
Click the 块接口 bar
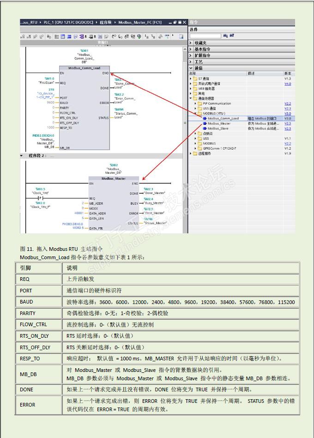tap(103, 43)
